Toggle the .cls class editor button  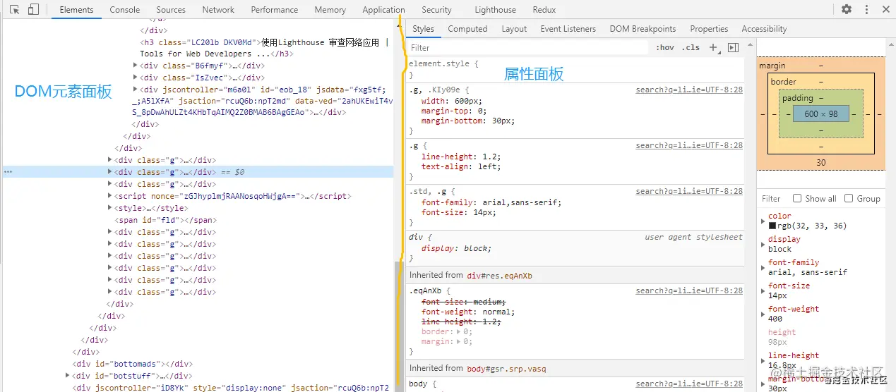691,47
